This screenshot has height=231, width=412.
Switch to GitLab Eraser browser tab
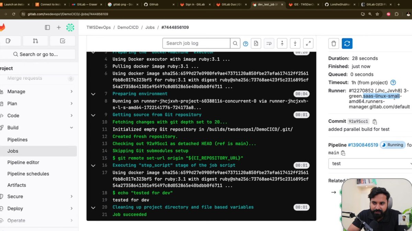87,4
